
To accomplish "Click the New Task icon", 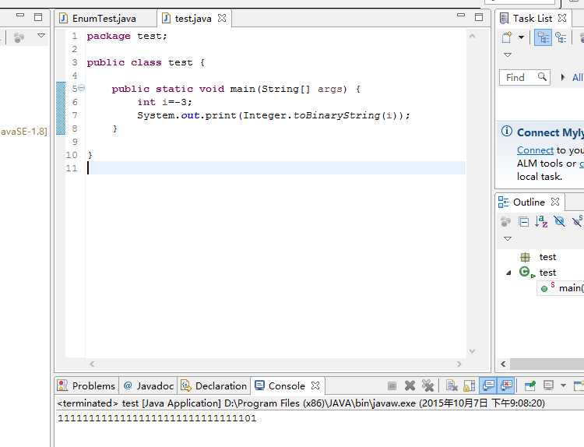I will click(507, 37).
